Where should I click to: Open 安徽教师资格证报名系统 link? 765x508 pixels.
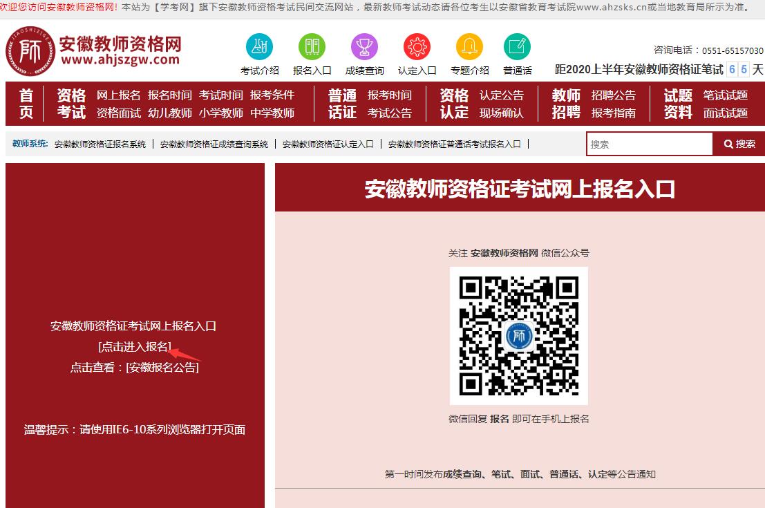100,144
